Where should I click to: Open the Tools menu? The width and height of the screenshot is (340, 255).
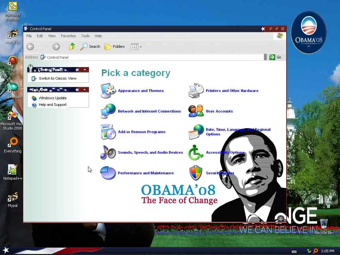point(85,36)
